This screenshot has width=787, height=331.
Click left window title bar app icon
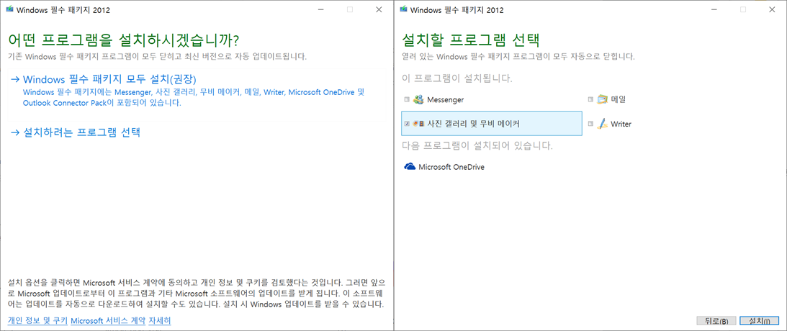coord(9,9)
